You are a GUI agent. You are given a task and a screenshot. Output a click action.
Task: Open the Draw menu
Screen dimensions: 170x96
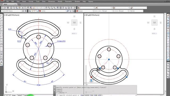tap(44, 1)
